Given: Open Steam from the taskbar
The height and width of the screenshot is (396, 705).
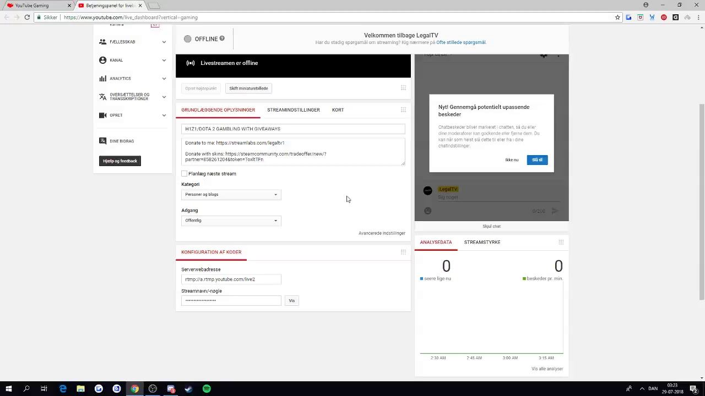Looking at the screenshot, I should (188, 389).
